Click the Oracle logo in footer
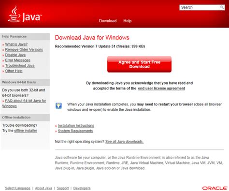The width and height of the screenshot is (229, 191). pos(215,188)
